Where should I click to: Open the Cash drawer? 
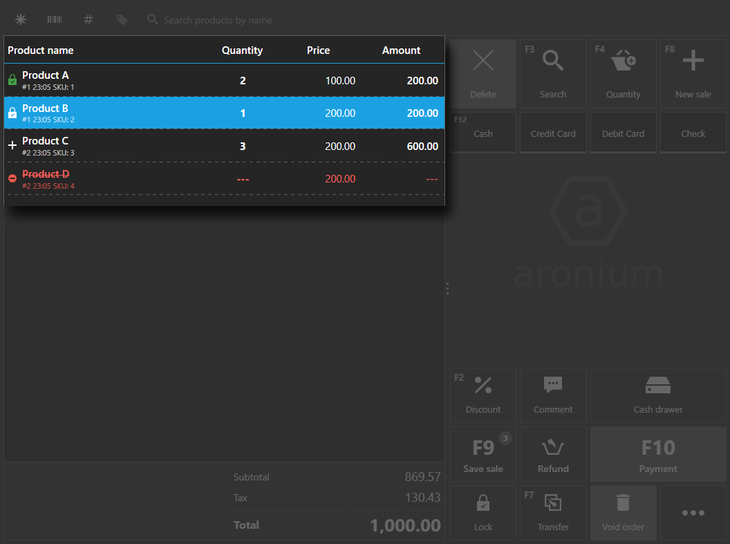point(657,395)
